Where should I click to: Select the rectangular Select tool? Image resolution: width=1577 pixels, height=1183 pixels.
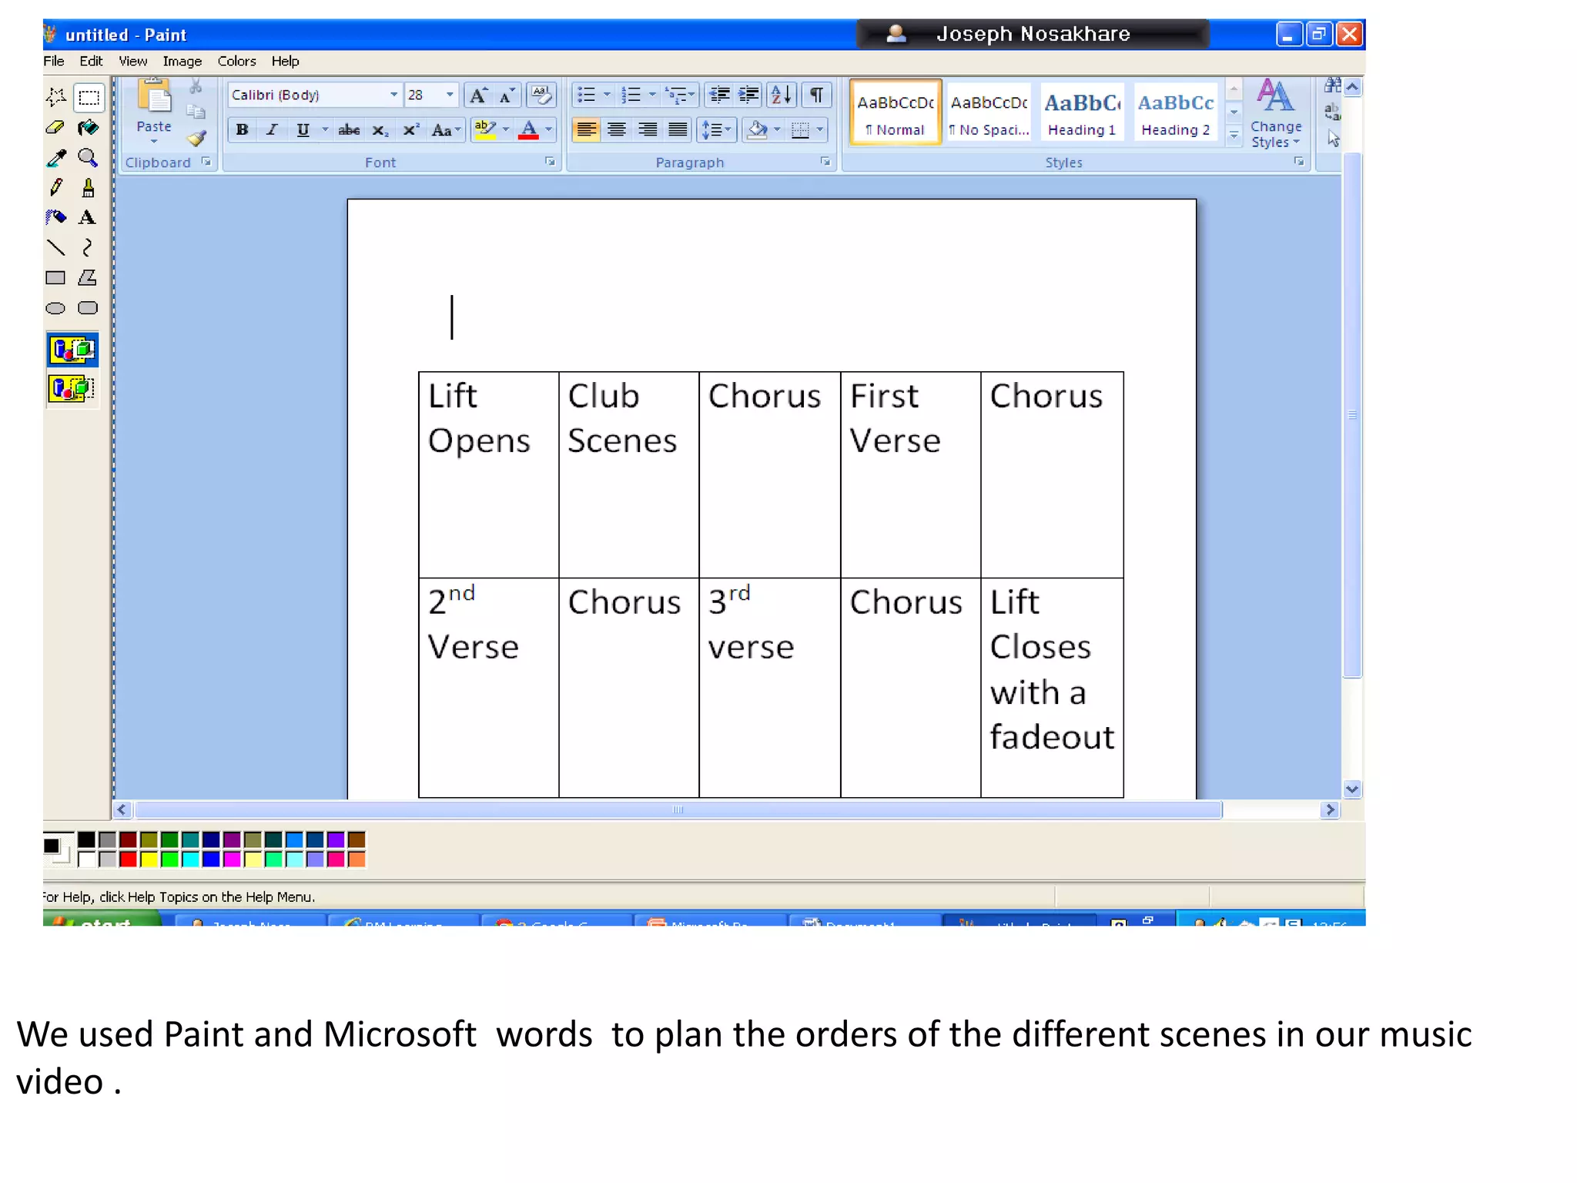89,97
